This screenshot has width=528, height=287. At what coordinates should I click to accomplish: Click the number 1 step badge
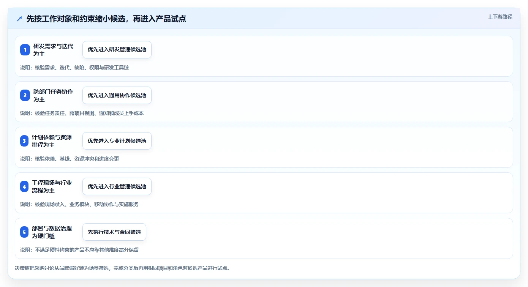click(x=25, y=50)
